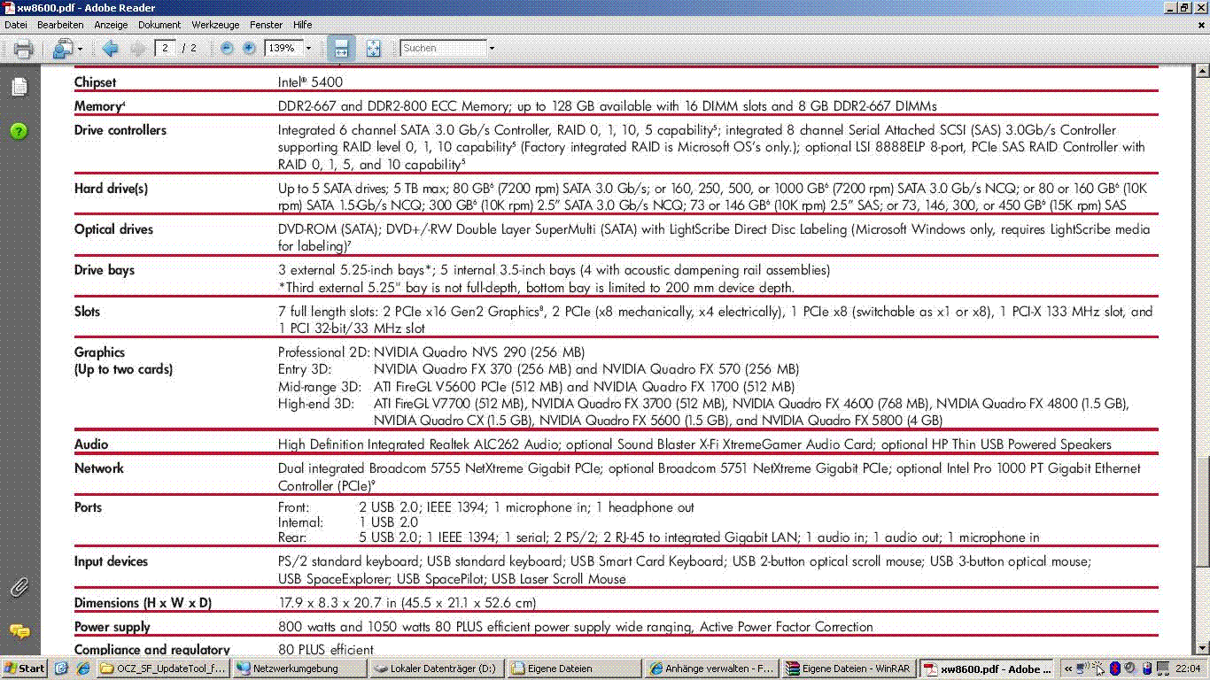Open the Bearbeiten menu

click(60, 25)
